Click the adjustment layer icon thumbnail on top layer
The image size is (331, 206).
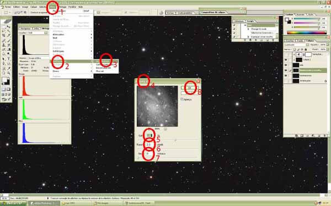click(x=299, y=54)
